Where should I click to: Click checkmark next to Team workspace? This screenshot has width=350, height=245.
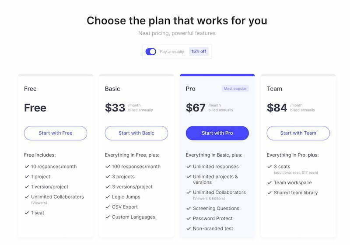(x=269, y=182)
